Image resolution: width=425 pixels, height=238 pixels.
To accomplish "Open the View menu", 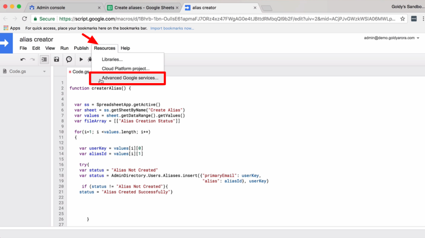I will pyautogui.click(x=50, y=48).
